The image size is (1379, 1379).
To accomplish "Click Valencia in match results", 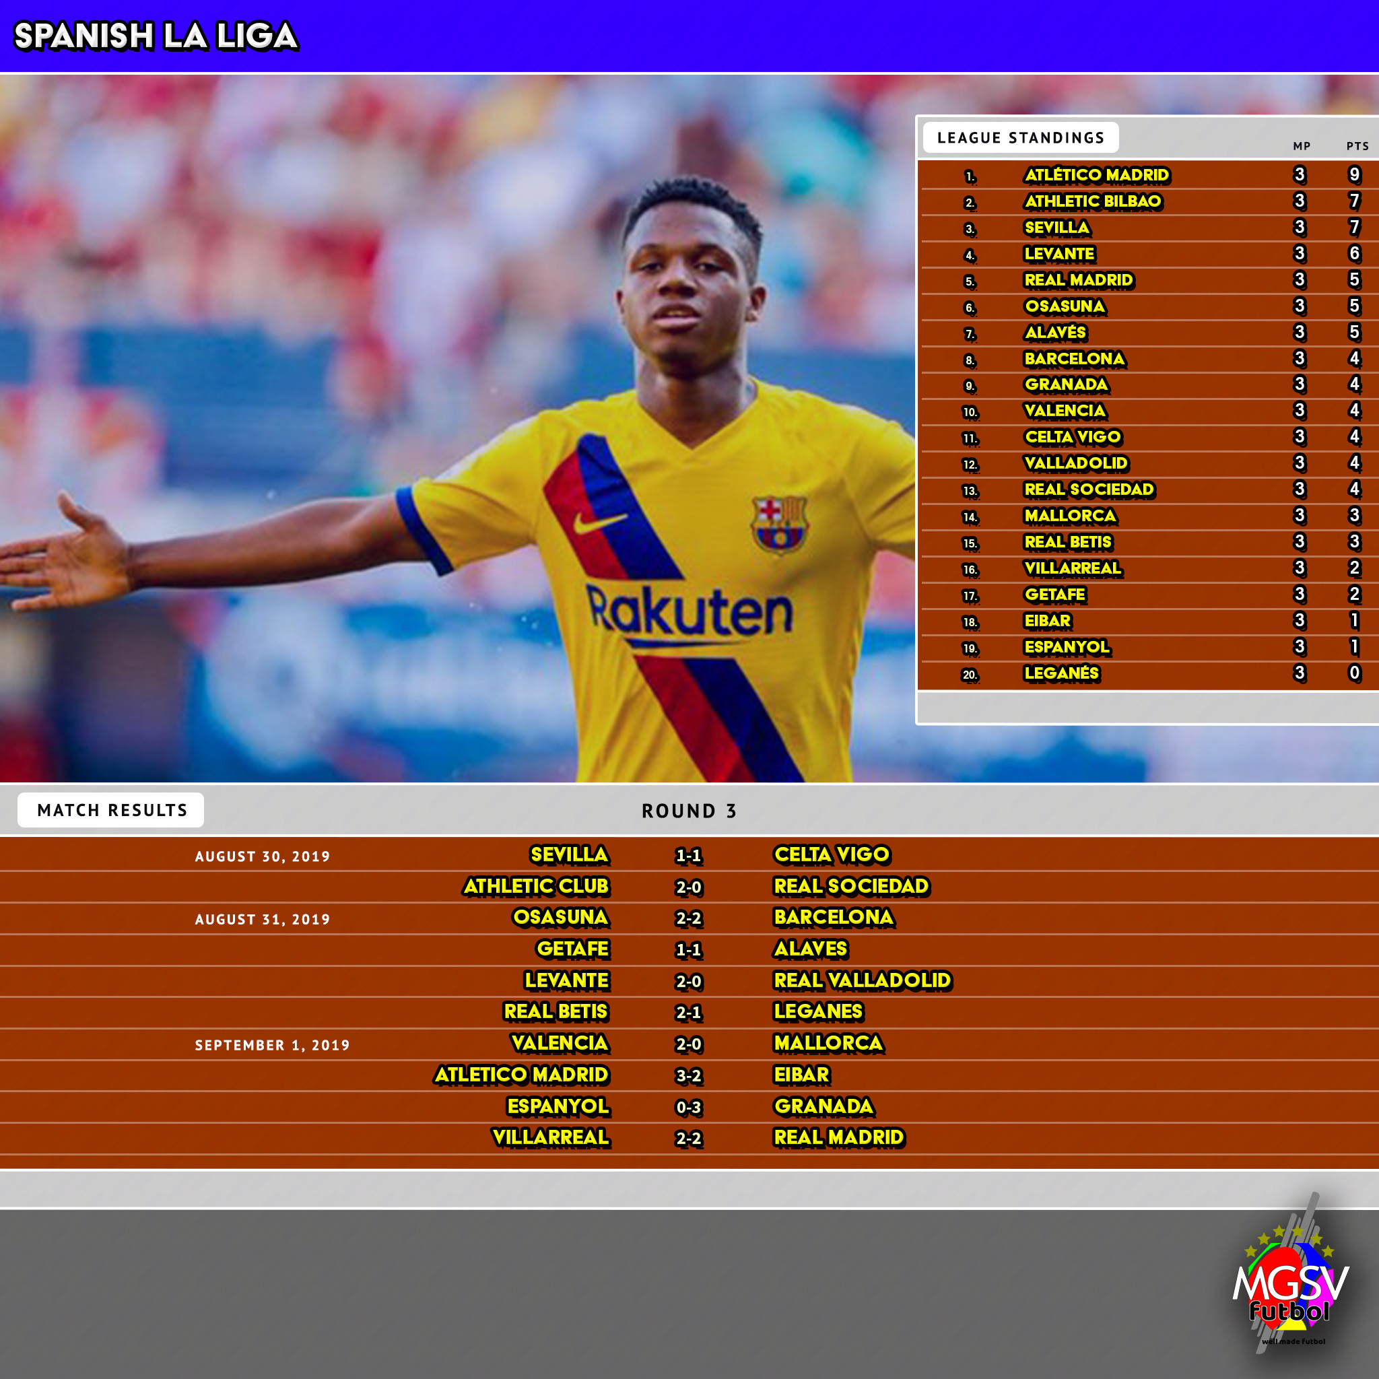I will click(x=560, y=1044).
